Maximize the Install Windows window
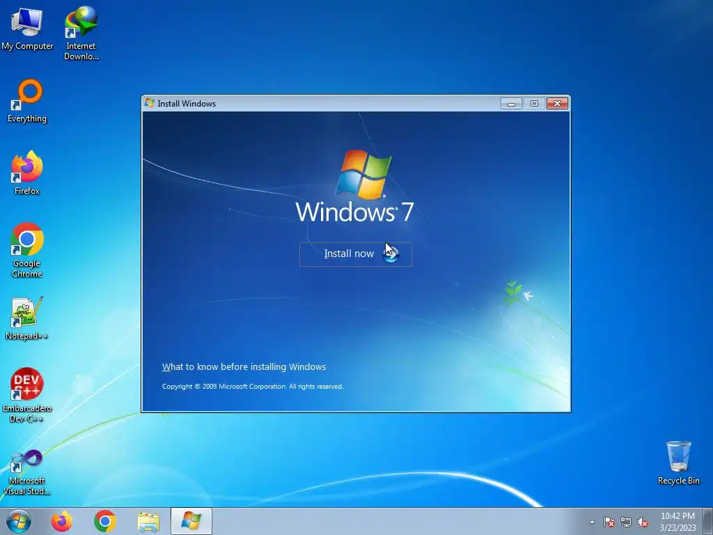Image resolution: width=713 pixels, height=535 pixels. [x=534, y=104]
